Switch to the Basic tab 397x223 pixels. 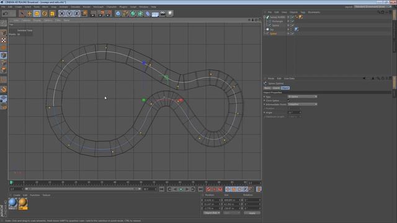click(x=267, y=88)
